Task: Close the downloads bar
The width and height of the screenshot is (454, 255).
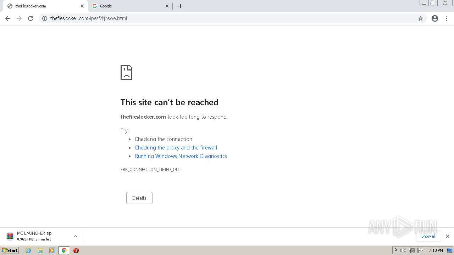Action: [x=448, y=236]
